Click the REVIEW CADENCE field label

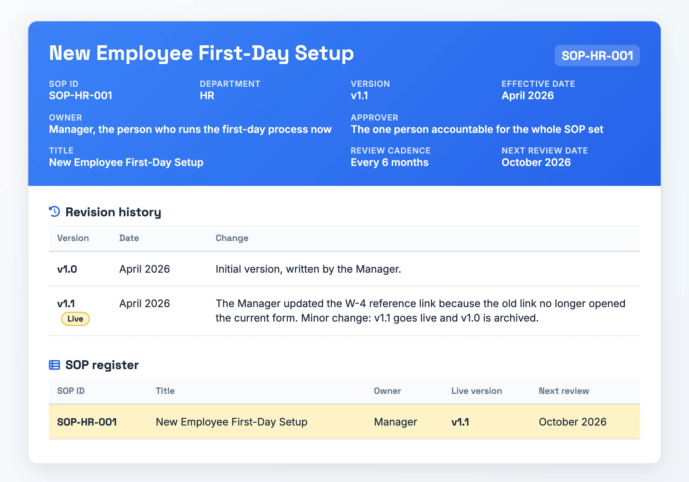point(390,151)
